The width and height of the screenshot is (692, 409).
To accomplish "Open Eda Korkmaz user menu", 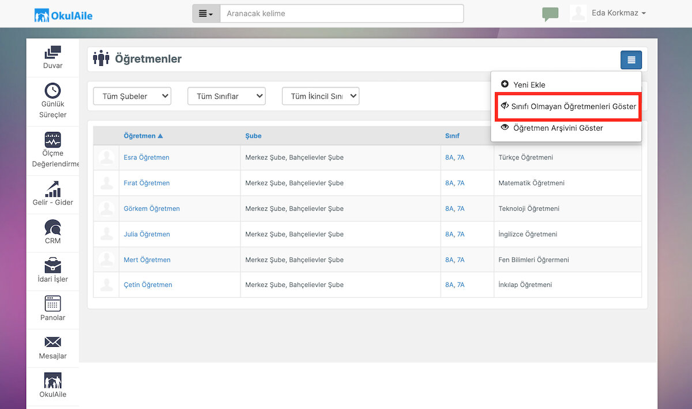I will click(x=619, y=13).
